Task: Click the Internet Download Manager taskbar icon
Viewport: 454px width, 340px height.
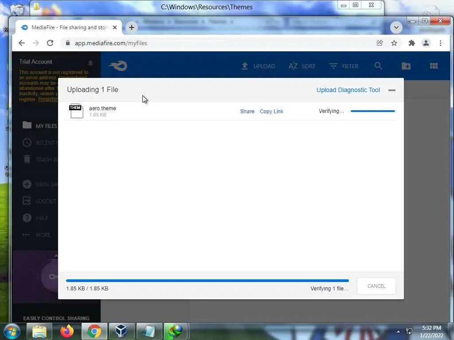Action: [176, 331]
